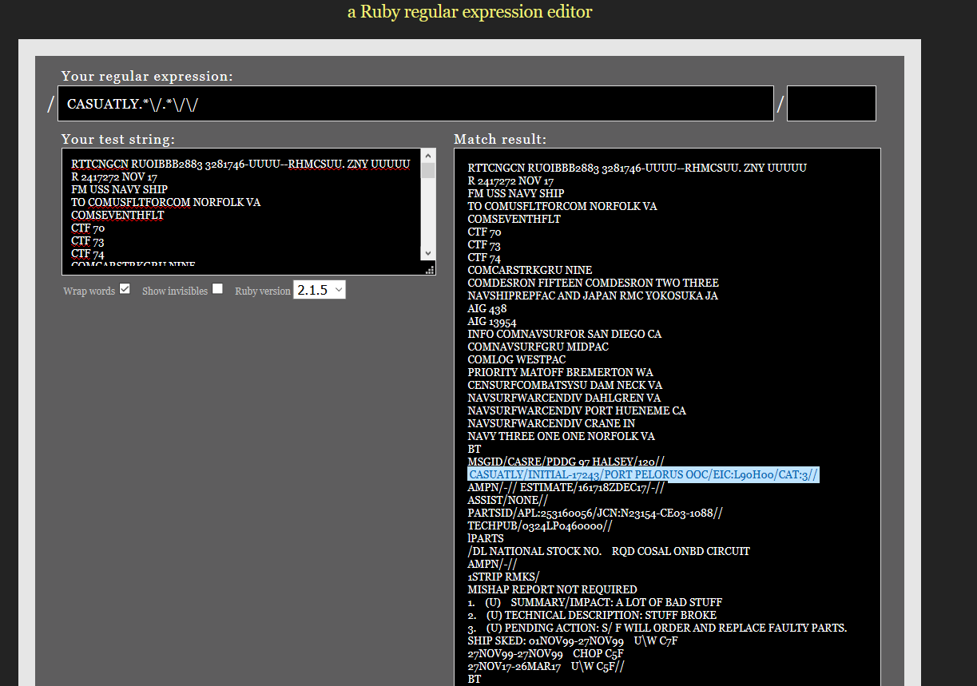Screen dimensions: 977x686
Task: Click the 'Your test string:' label
Action: pyautogui.click(x=118, y=139)
